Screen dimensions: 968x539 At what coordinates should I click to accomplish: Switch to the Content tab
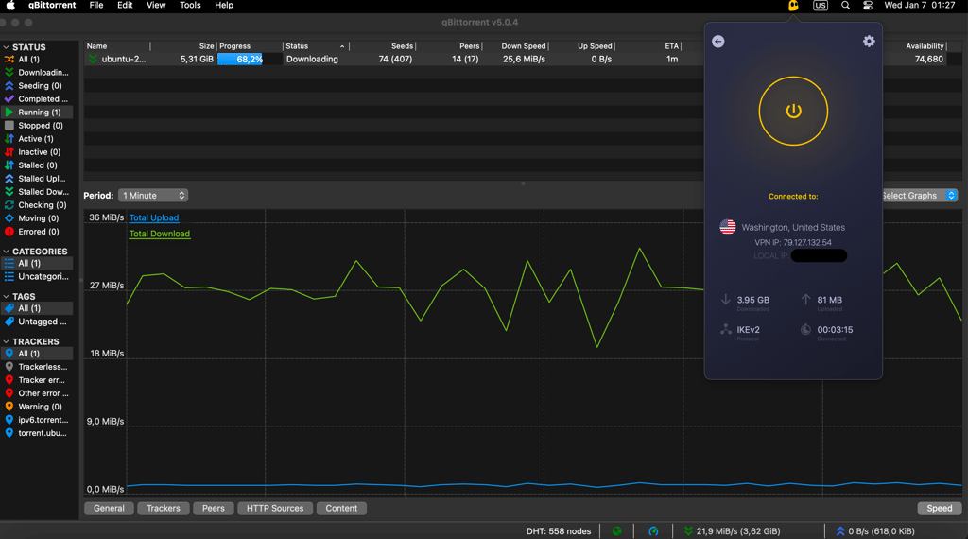click(x=341, y=508)
